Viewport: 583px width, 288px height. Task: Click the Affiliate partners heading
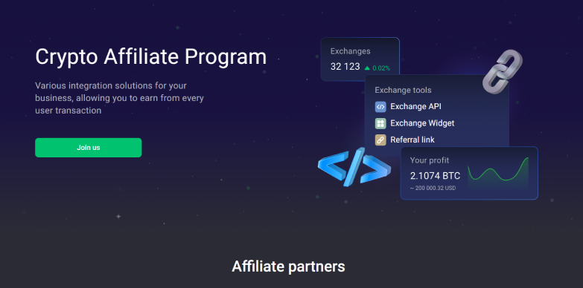click(288, 266)
